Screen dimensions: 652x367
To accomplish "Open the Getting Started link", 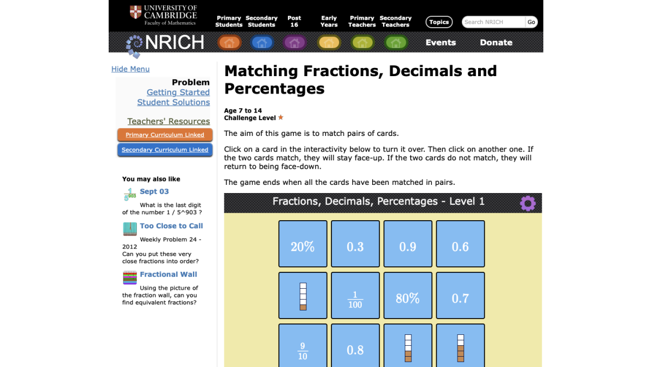I will (178, 92).
